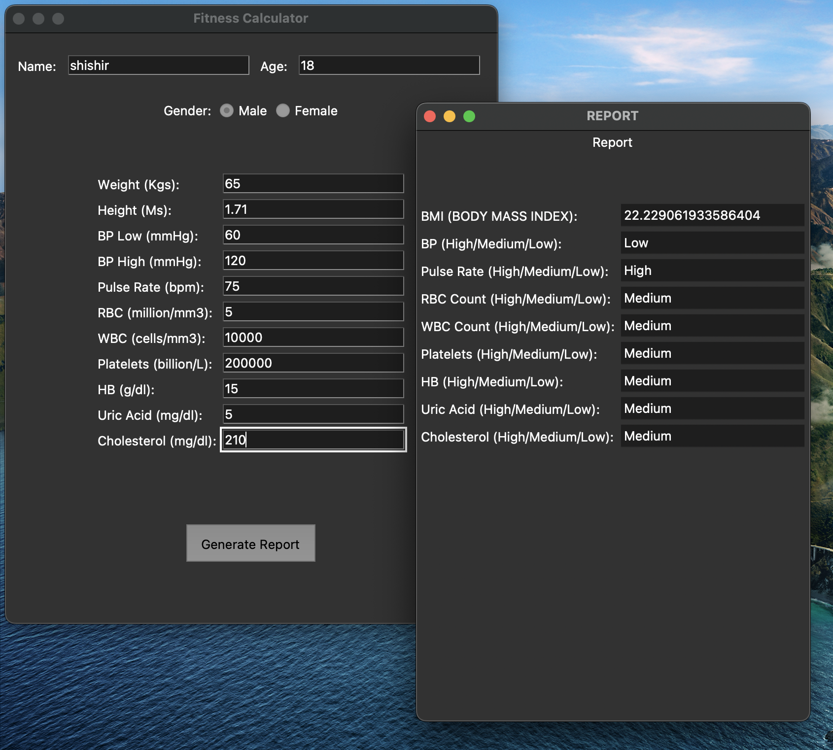Click the Platelets result field
The width and height of the screenshot is (833, 750).
coord(713,353)
